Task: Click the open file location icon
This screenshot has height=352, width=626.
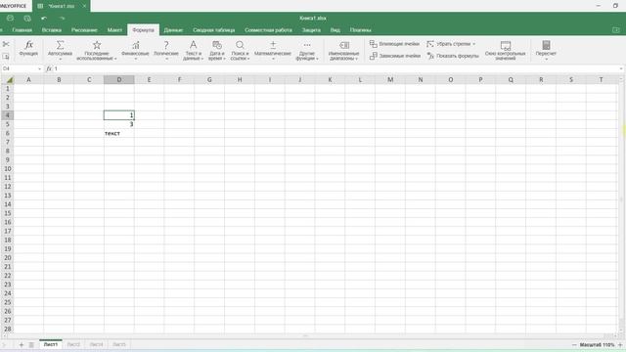Action: 616,30
